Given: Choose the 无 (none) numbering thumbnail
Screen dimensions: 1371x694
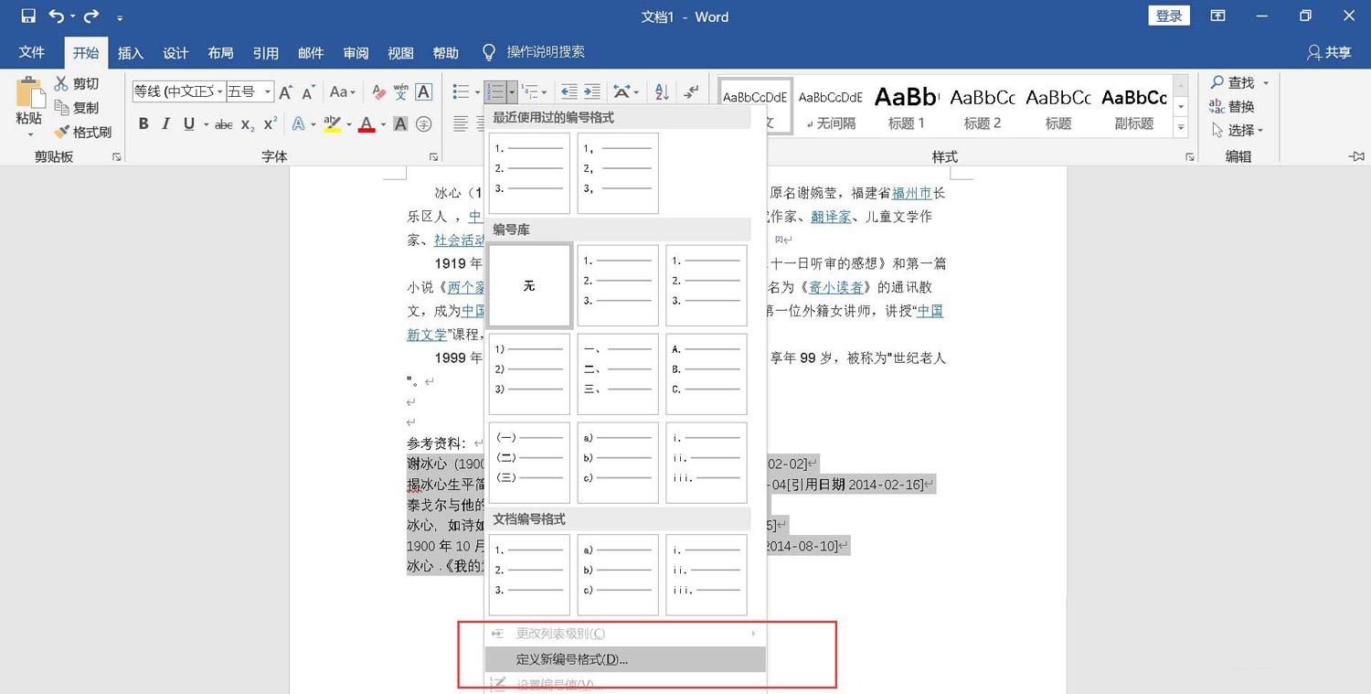Looking at the screenshot, I should click(529, 286).
